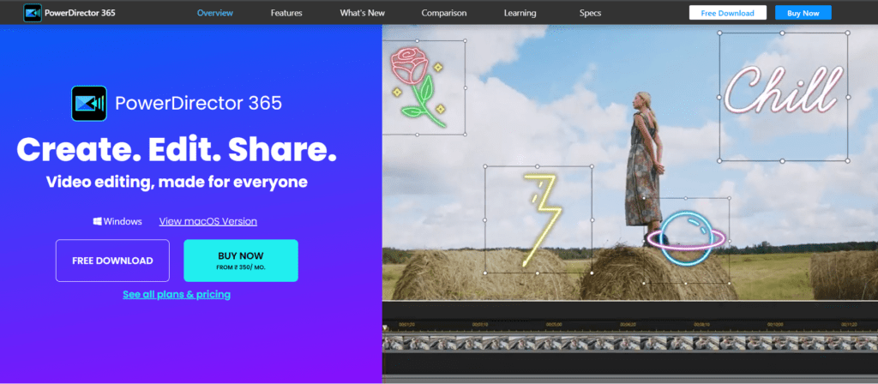Click the video clip thumbnail strip in timeline
The width and height of the screenshot is (878, 384).
630,343
